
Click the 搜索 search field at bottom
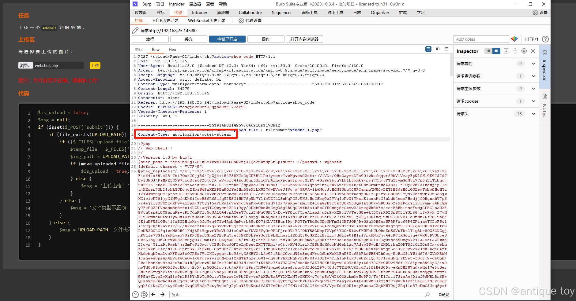pyautogui.click(x=300, y=295)
